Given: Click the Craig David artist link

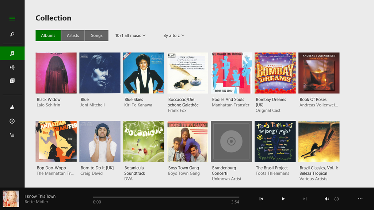Looking at the screenshot, I should pos(91,173).
